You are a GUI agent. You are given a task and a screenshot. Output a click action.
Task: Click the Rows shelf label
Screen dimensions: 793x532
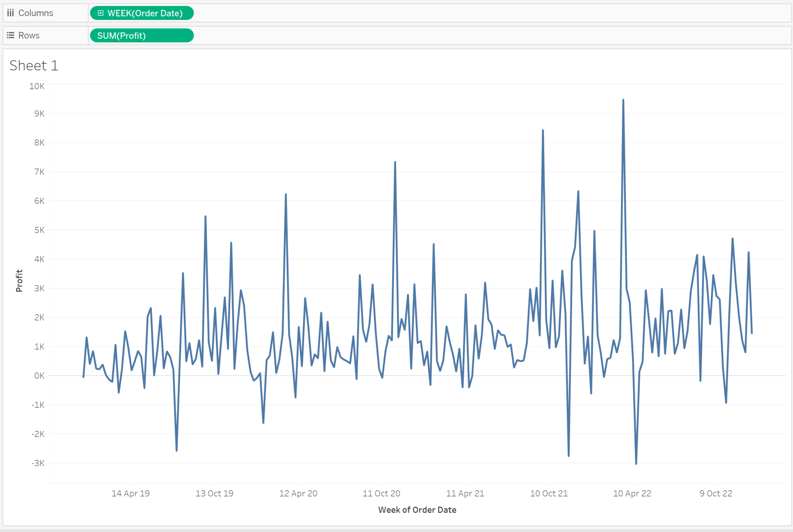(x=29, y=35)
